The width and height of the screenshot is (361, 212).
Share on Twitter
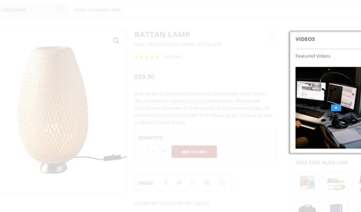click(x=179, y=183)
